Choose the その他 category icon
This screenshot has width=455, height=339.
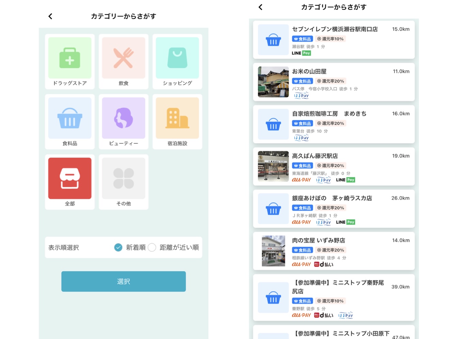[124, 178]
